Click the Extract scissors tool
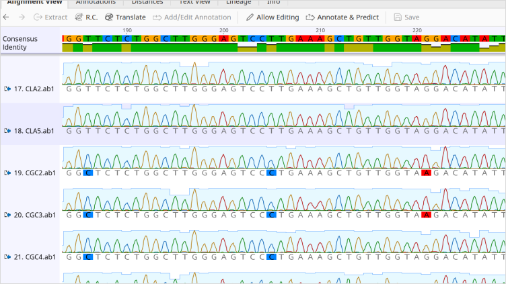The width and height of the screenshot is (506, 284). pyautogui.click(x=50, y=17)
